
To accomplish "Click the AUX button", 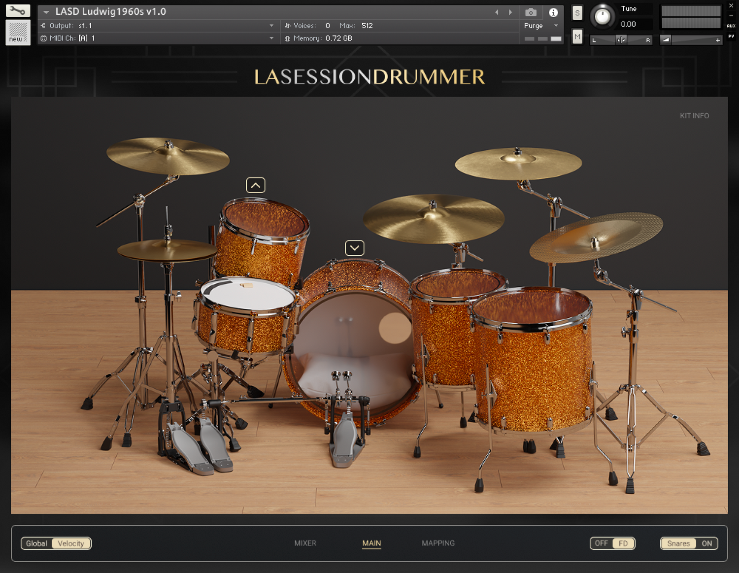I will pyautogui.click(x=731, y=26).
